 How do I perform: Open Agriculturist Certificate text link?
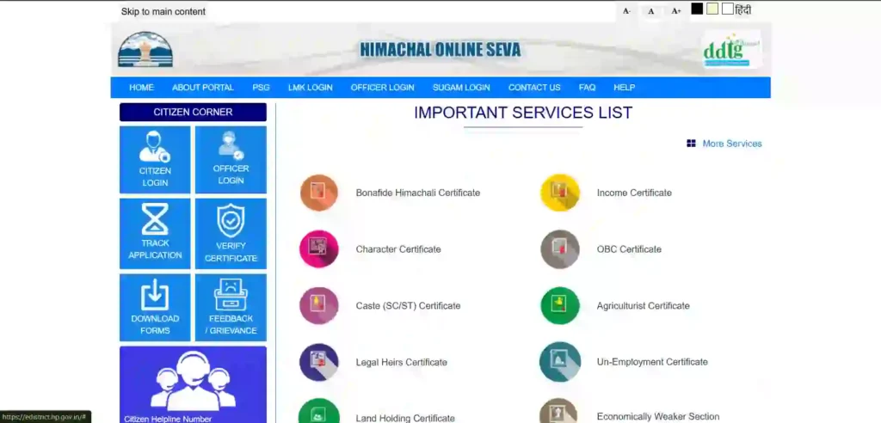(644, 306)
